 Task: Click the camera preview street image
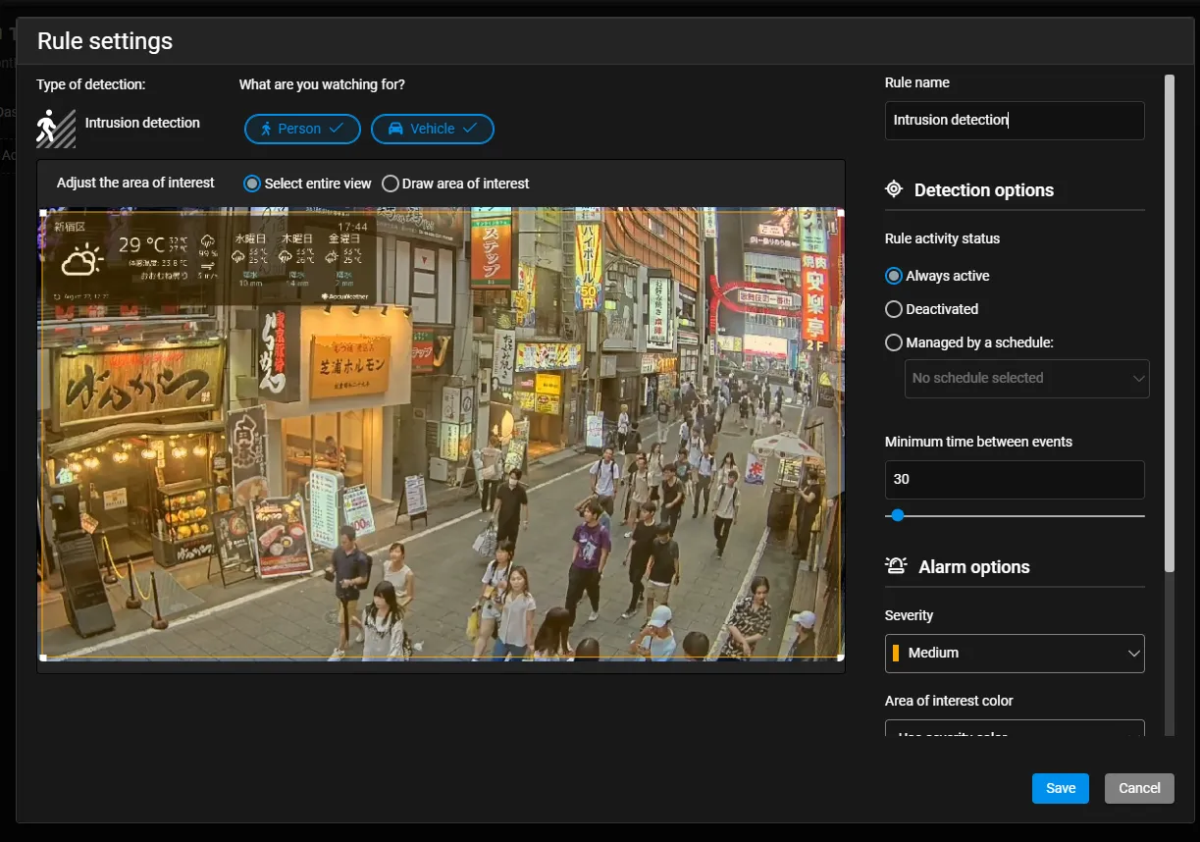pos(442,433)
